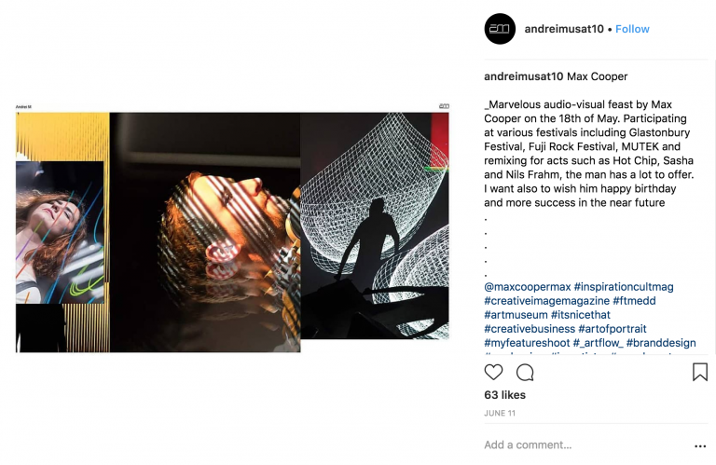Click the Add a comment field
The height and width of the screenshot is (465, 716).
tap(585, 444)
